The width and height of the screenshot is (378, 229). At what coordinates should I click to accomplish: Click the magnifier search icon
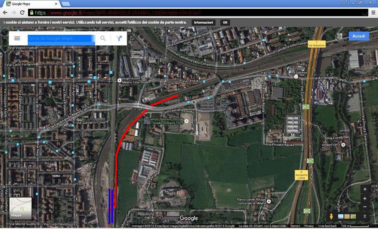tap(103, 38)
